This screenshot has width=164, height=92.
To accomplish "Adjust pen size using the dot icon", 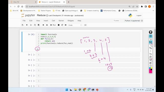I will [150, 51].
